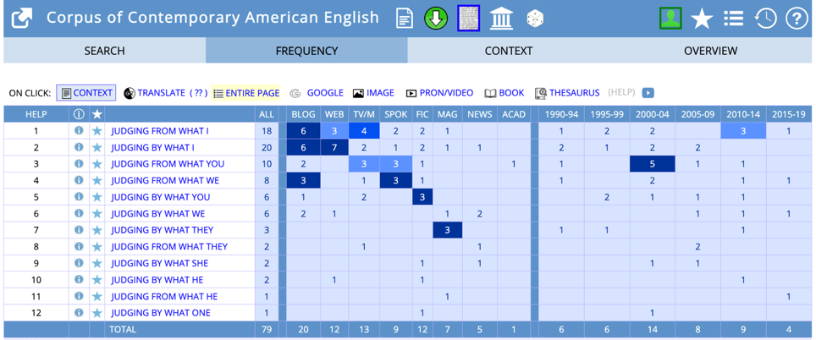Click the 2015-19 column header
The width and height of the screenshot is (816, 340).
(x=789, y=114)
